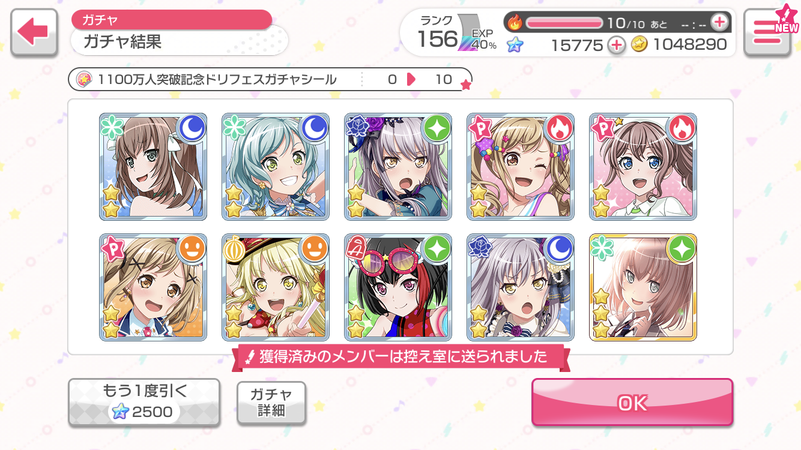Click the stamina gauge bar showing 10/10

pos(564,23)
